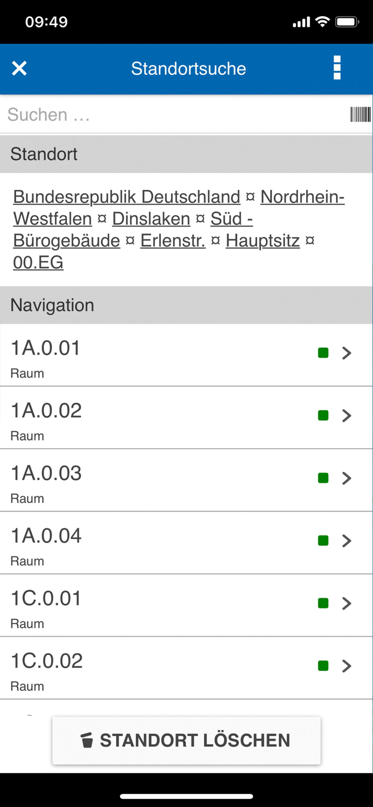
Task: Navigate to Hauptsitz breadcrumb link
Action: click(263, 240)
